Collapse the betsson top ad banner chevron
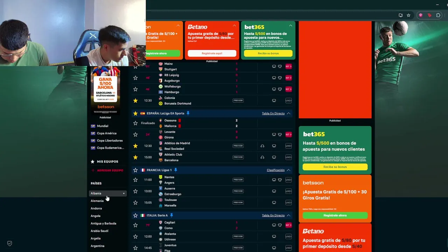 pos(178,26)
